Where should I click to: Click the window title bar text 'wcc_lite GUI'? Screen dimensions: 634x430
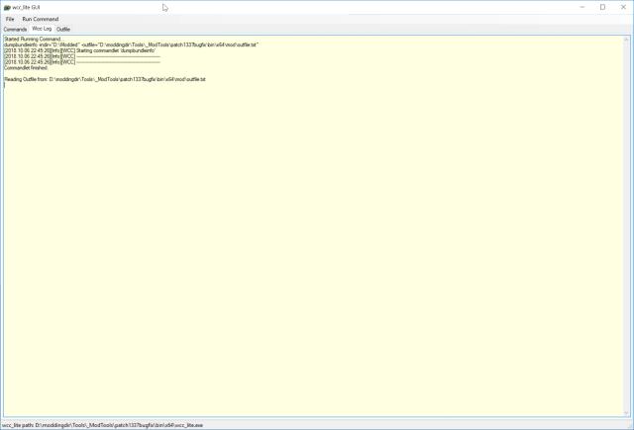[27, 7]
